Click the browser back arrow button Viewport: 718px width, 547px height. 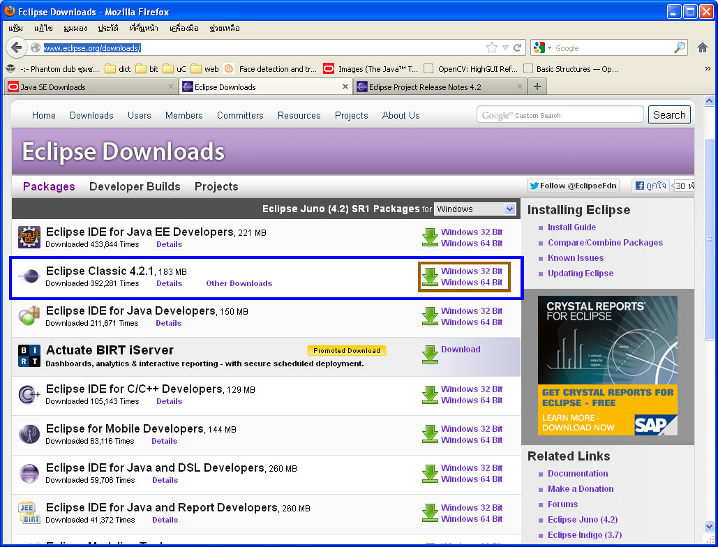(x=17, y=47)
